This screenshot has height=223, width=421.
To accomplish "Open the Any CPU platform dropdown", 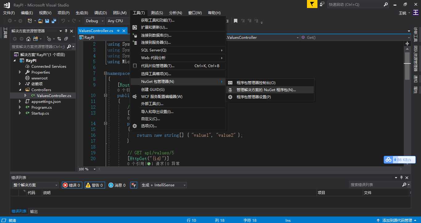I will [118, 21].
